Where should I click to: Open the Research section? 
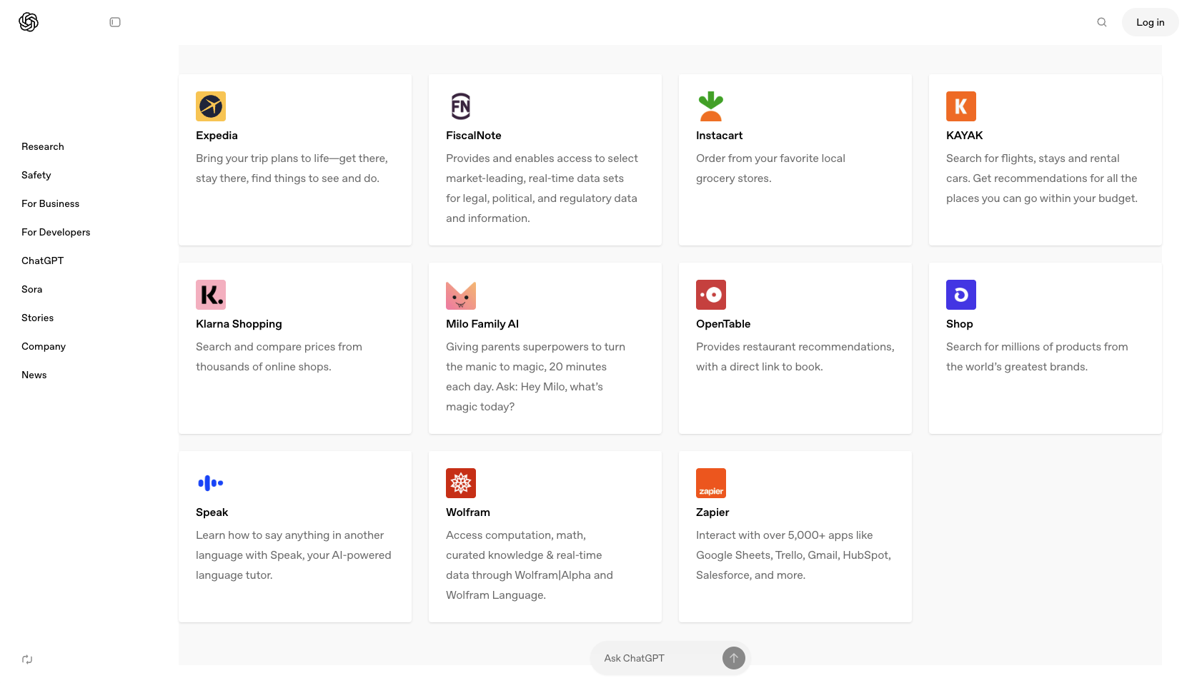[x=42, y=146]
